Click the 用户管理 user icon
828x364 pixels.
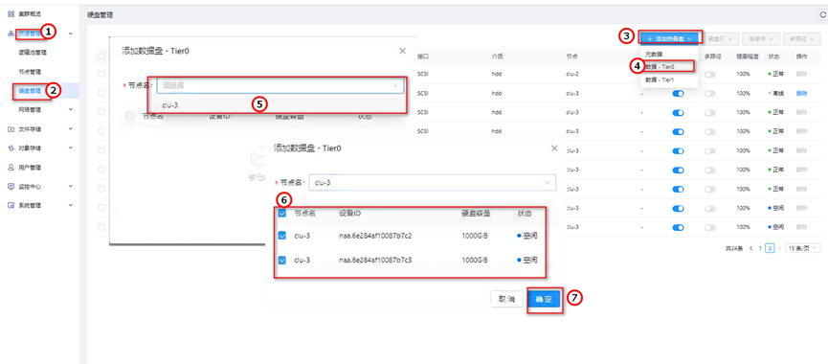[11, 167]
